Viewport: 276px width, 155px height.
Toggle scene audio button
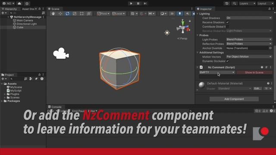tap(188, 13)
